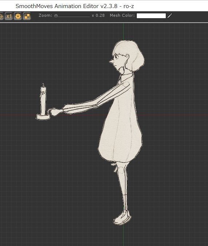Select the candle sprite in the canvas
Viewport: 208px width, 246px height.
pyautogui.click(x=43, y=99)
